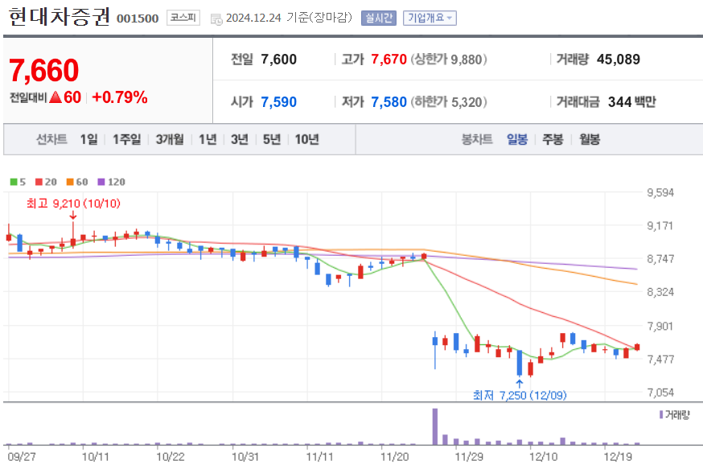Screen dimensions: 703x473
Task: Click the stock code 001500
Action: (x=138, y=19)
